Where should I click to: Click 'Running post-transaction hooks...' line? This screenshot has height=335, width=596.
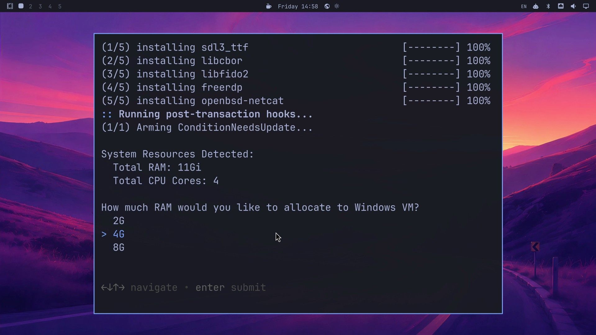(207, 114)
